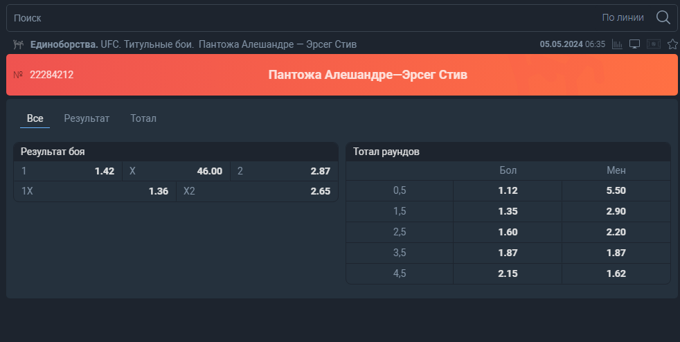
Task: Switch to the 'Результат' tab
Action: (x=87, y=118)
